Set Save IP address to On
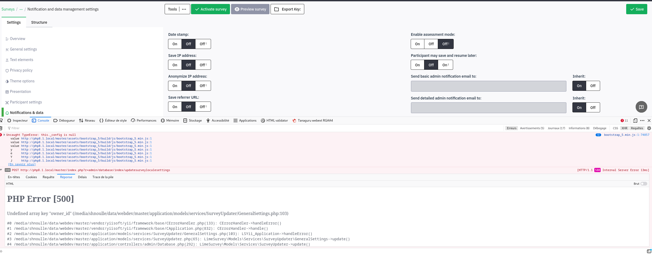 tap(175, 65)
